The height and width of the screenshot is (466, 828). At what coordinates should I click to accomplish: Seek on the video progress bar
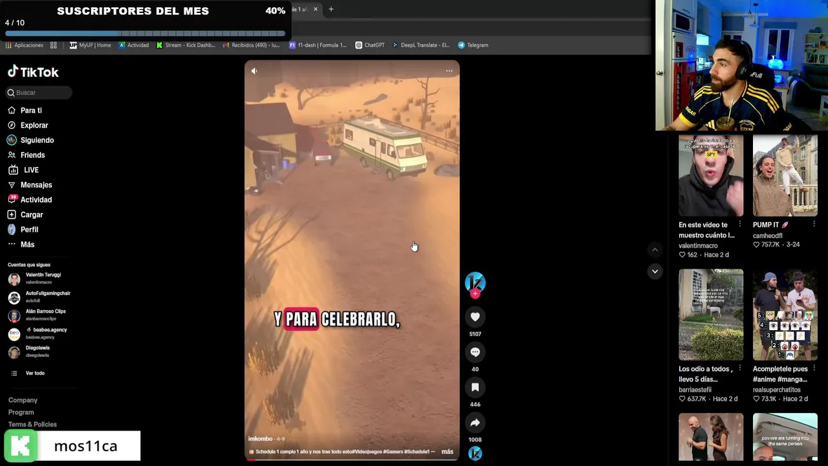[352, 460]
